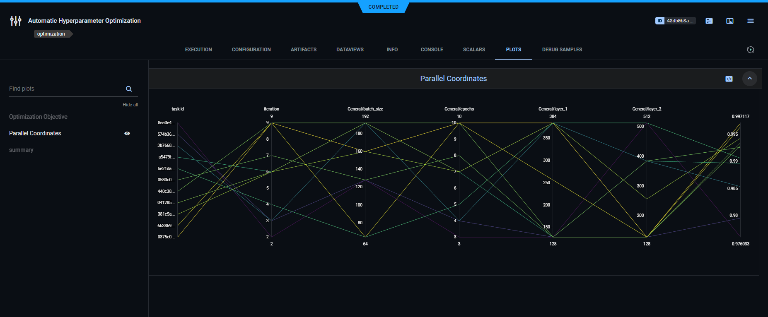This screenshot has height=317, width=768.
Task: Switch to the SCALARS tab
Action: 474,50
